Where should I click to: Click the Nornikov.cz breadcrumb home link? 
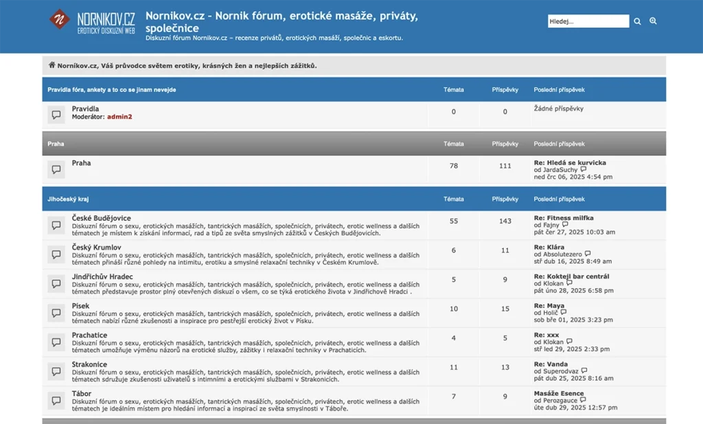pyautogui.click(x=187, y=65)
